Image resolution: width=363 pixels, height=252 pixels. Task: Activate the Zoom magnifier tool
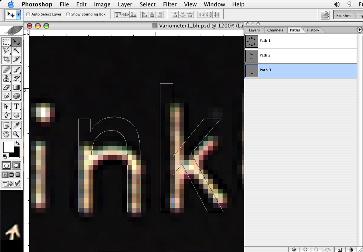tap(16, 135)
